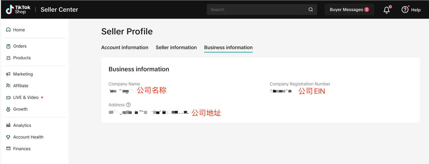This screenshot has width=429, height=164.
Task: Open Buyer Messages
Action: click(x=349, y=10)
